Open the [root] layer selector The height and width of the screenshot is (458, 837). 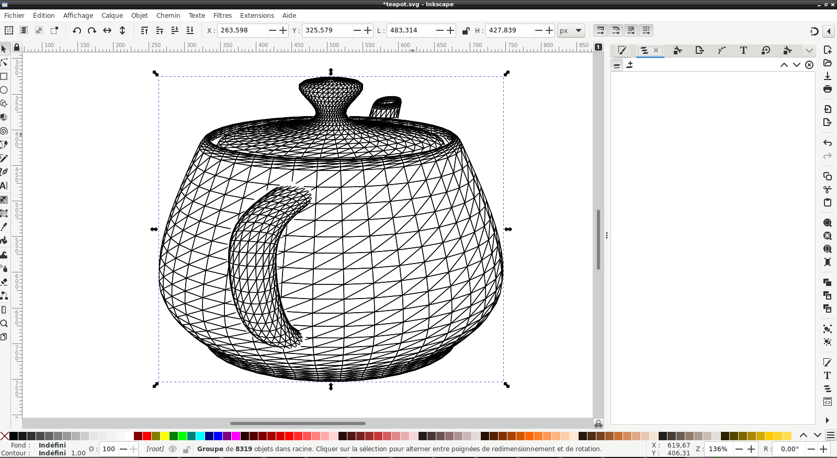point(155,449)
